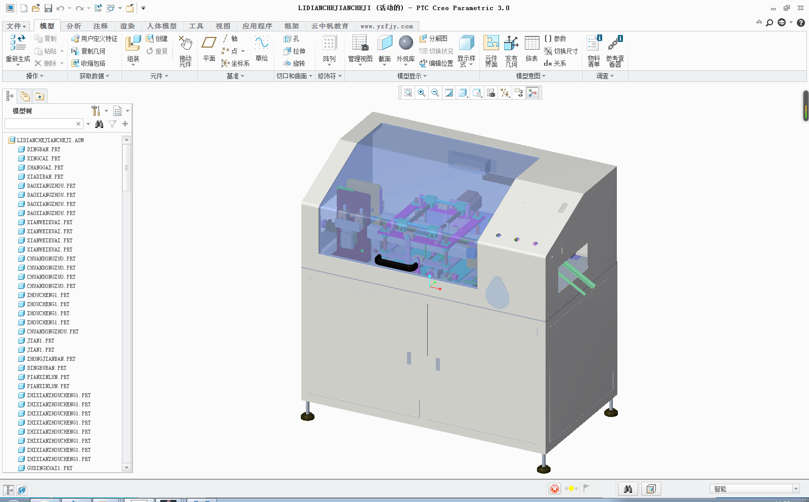Screen dimensions: 809x502
Task: Click the Open file folder icon
Action: (35, 8)
